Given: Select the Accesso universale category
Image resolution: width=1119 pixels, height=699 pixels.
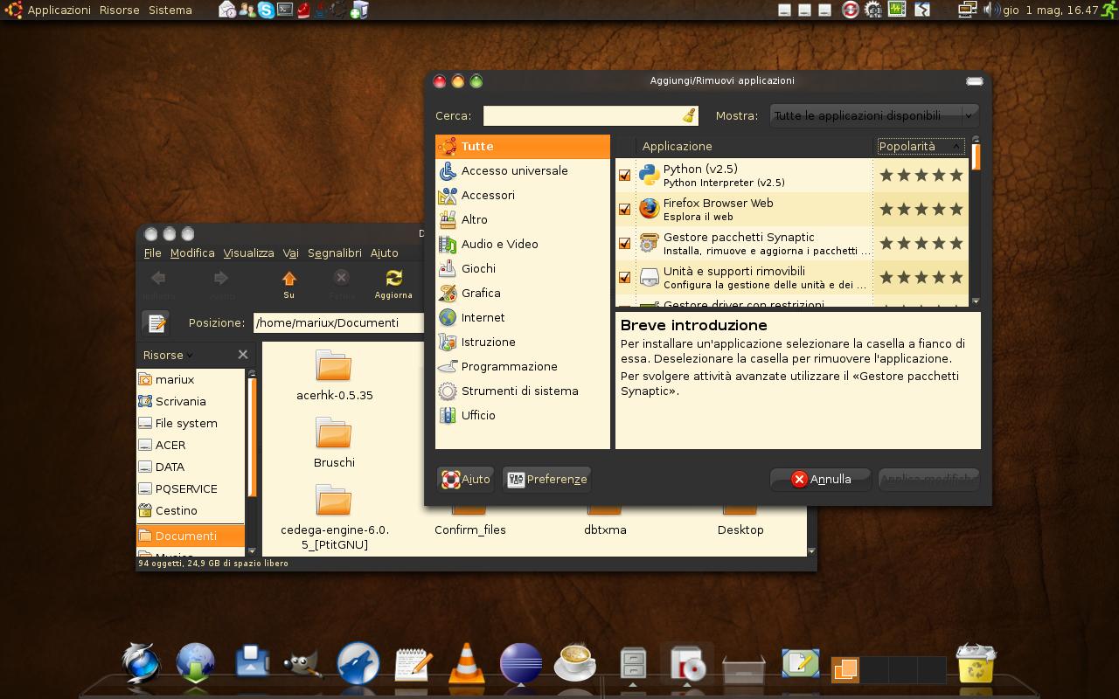Looking at the screenshot, I should 523,170.
